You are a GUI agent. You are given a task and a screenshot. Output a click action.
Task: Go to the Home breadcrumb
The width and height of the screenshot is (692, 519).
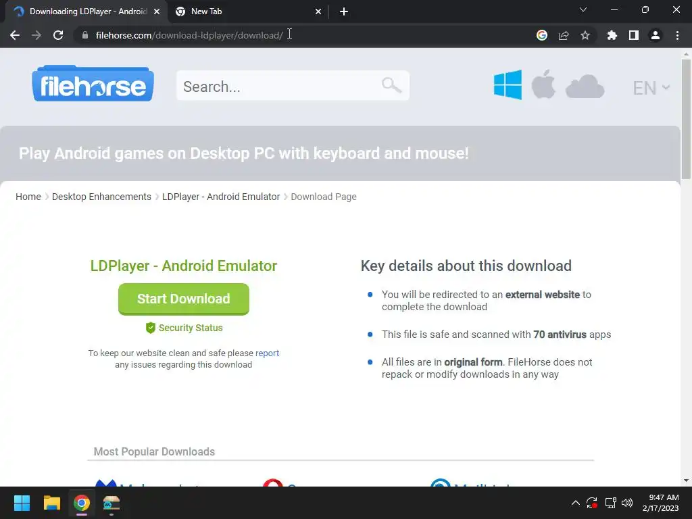(28, 197)
